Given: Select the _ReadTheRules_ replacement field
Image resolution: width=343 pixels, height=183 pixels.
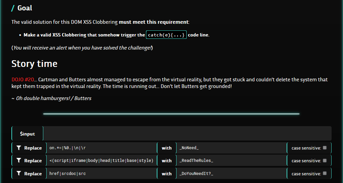Looking at the screenshot, I should [231, 161].
